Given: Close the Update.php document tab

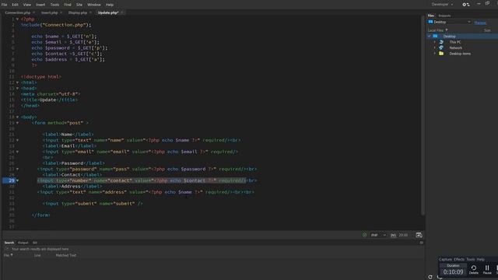Looking at the screenshot, I should 122,12.
